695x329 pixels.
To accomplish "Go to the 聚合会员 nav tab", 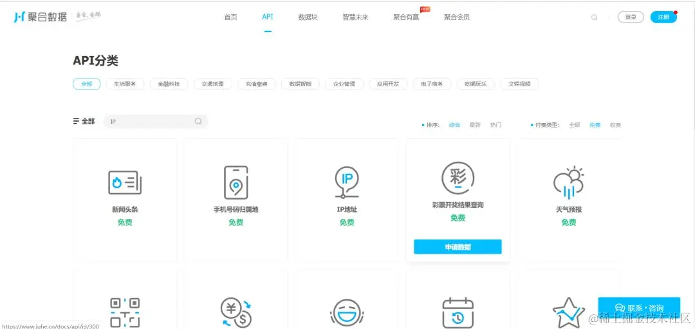I will pyautogui.click(x=456, y=17).
